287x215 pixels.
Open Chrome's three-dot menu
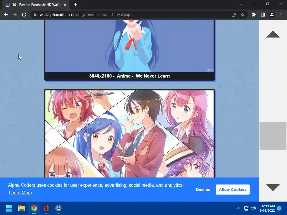click(281, 15)
